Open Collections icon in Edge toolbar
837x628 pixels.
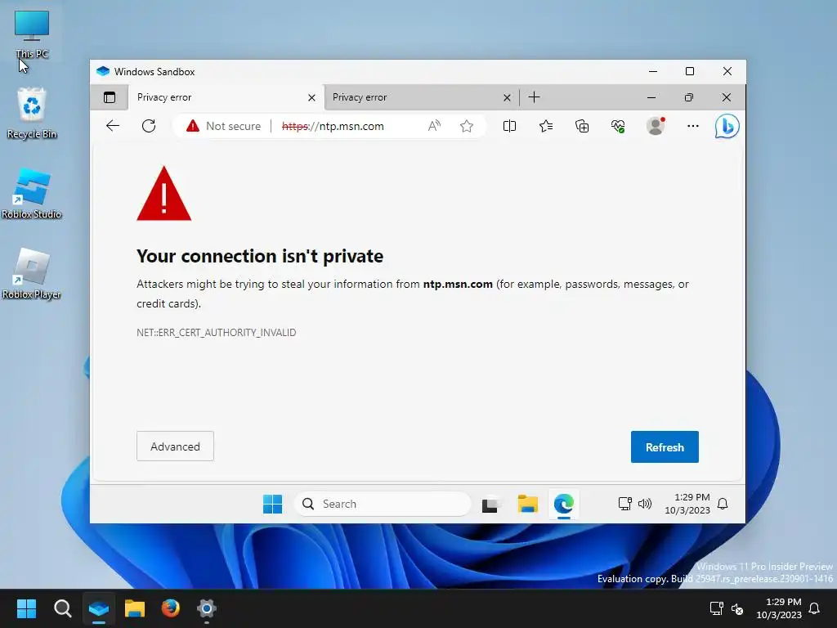click(582, 126)
